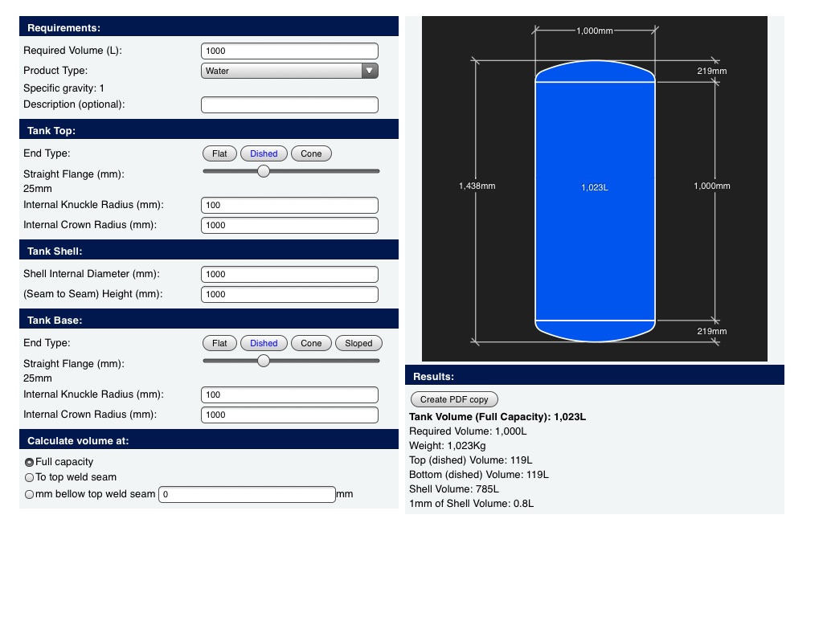Click Tank Top Straight Flange slider handle
The height and width of the screenshot is (617, 823).
click(264, 171)
